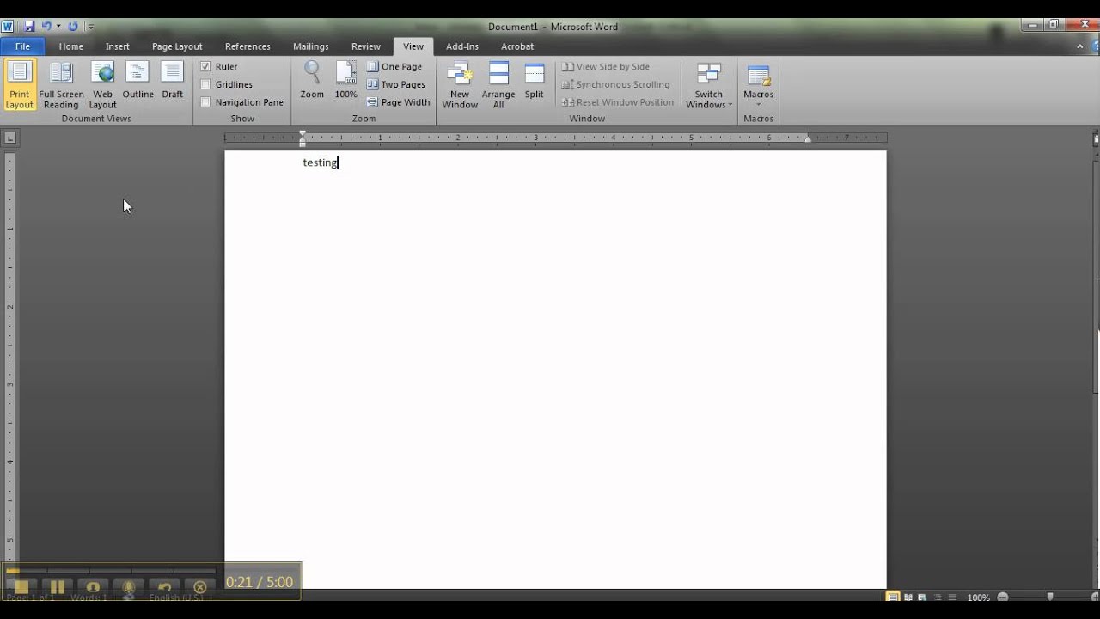Open the File tab
Screen dimensions: 1100x619
(x=22, y=46)
